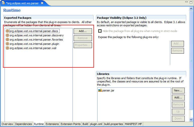Switch to the Dependencies tab
Screen dimensions: 194x127
click(x=24, y=124)
